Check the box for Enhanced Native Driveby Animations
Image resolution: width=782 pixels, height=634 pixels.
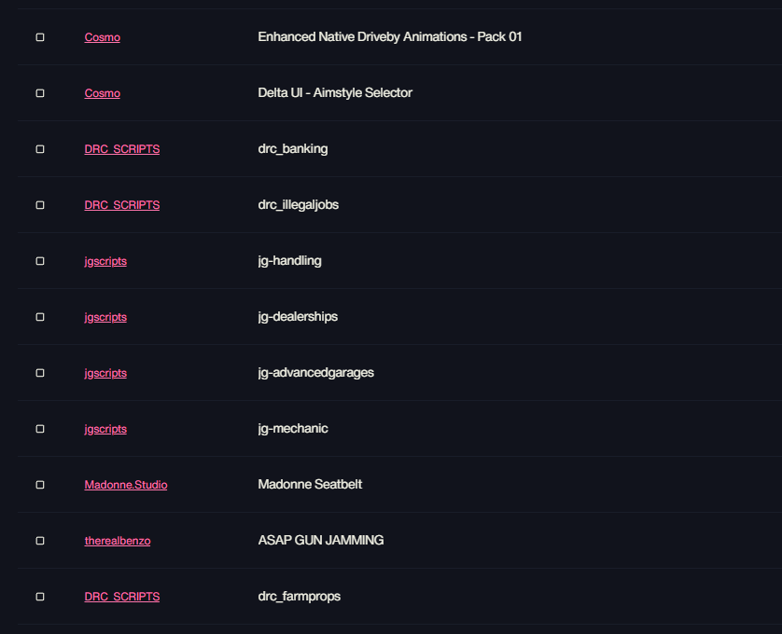[x=40, y=37]
